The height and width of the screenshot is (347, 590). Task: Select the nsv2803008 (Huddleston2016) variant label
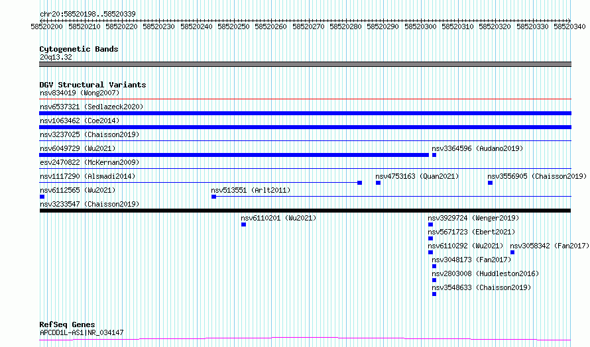pos(485,273)
